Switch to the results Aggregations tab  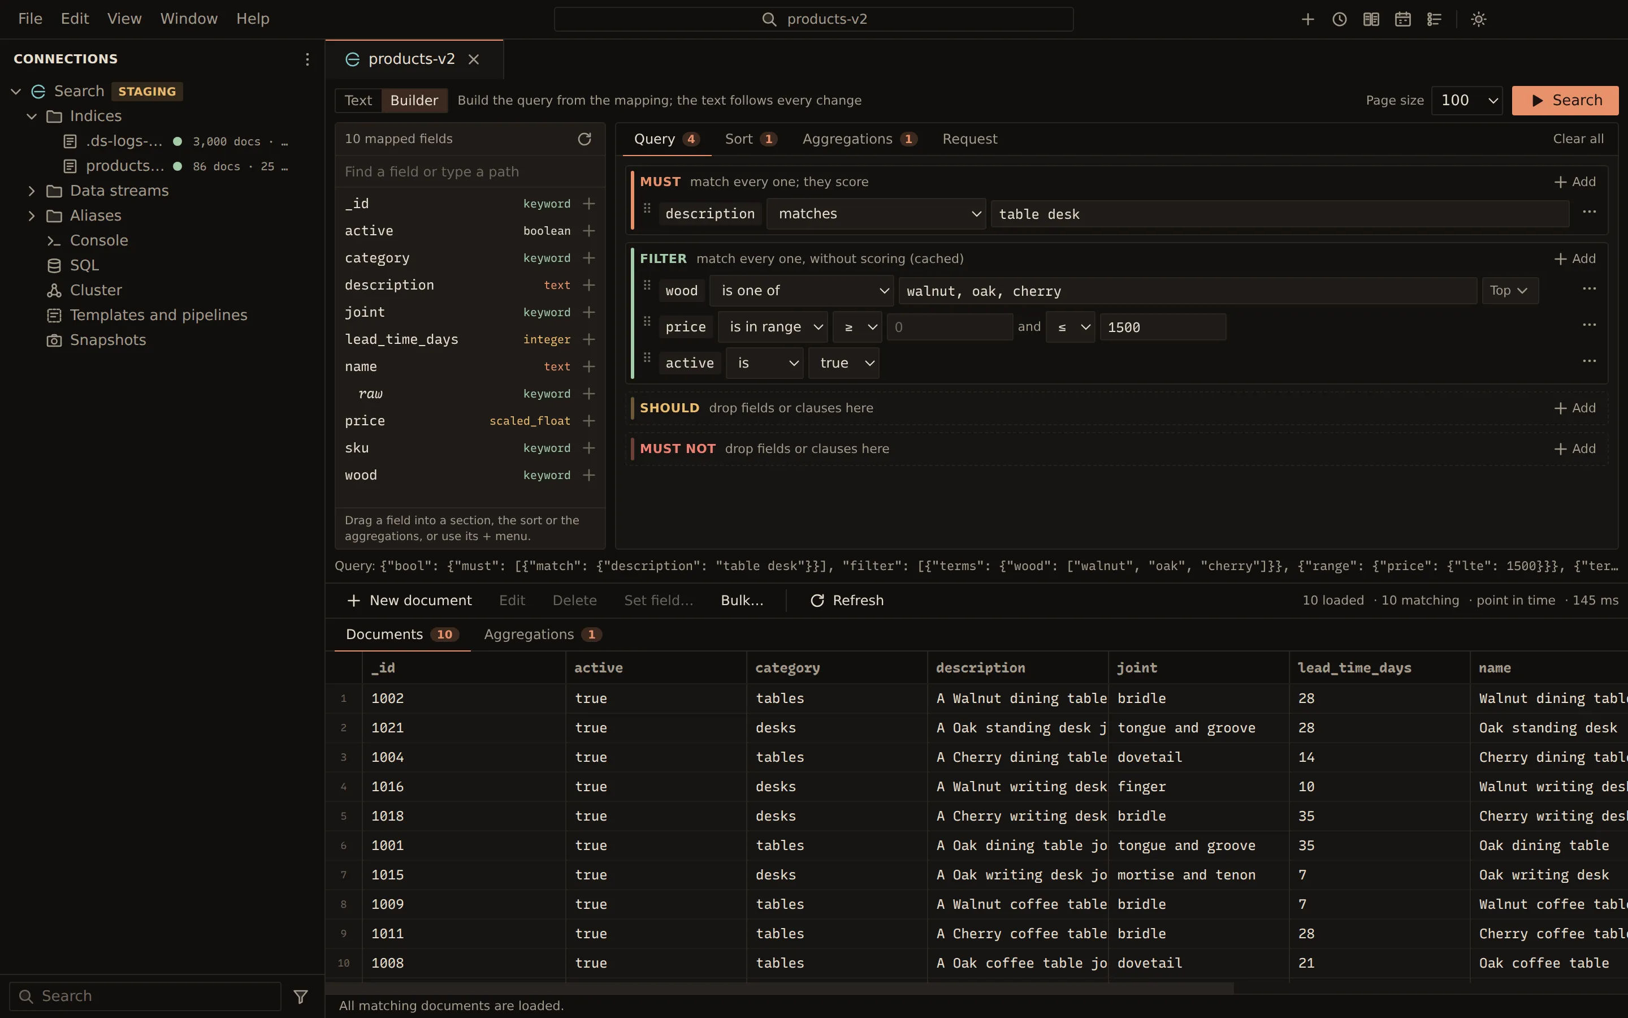point(542,634)
